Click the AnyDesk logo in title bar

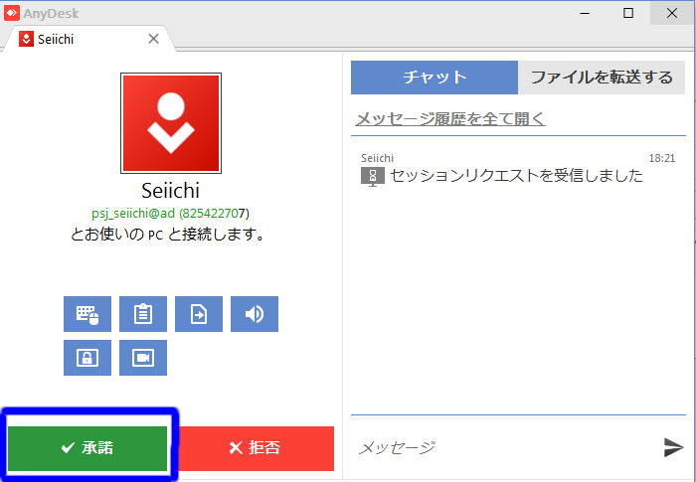coord(12,13)
